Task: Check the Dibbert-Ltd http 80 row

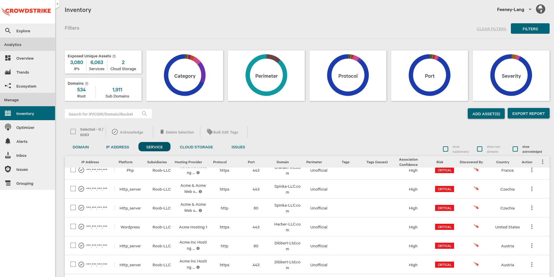Action: click(73, 245)
